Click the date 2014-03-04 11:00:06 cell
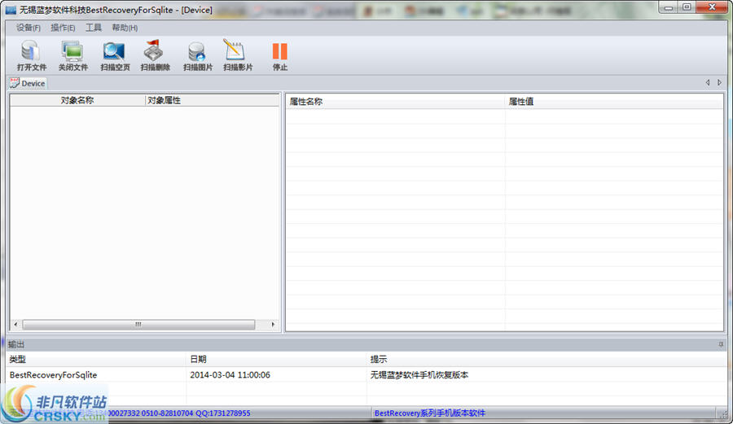This screenshot has width=733, height=424. [x=230, y=375]
